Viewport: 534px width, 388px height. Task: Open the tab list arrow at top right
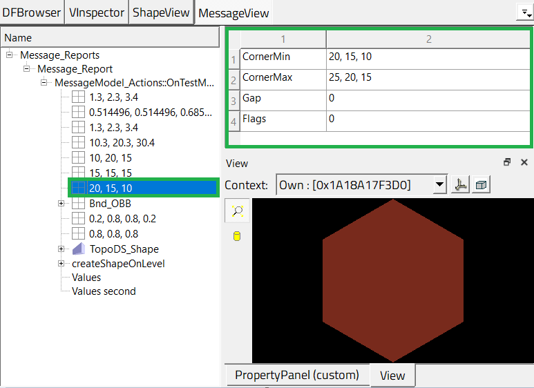(x=524, y=12)
